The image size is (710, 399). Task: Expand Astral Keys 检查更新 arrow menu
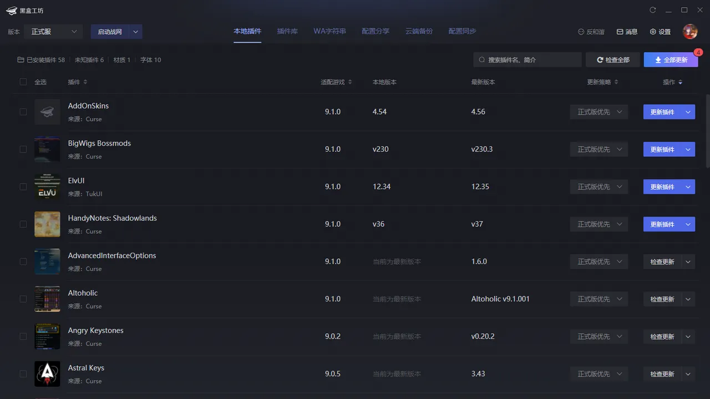click(x=688, y=374)
